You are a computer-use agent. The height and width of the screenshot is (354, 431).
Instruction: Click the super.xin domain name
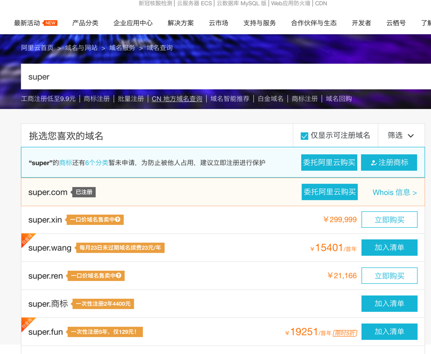(x=45, y=220)
